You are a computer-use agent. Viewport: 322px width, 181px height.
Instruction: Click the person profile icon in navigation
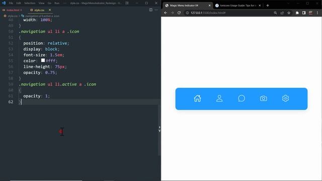tap(219, 99)
